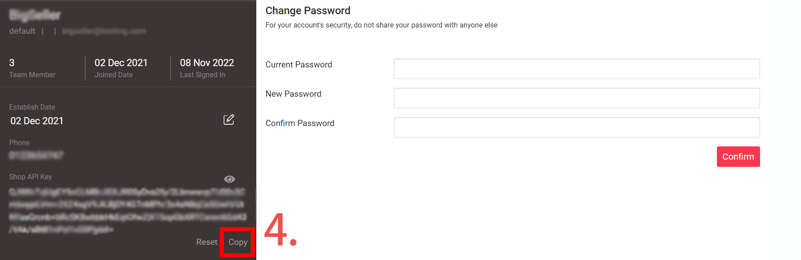This screenshot has height=260, width=801.
Task: Click the default role label
Action: point(22,31)
